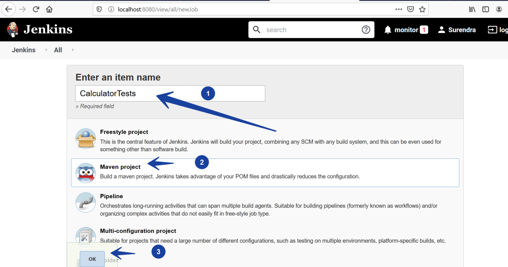Select the Pipeline project type

coord(111,196)
